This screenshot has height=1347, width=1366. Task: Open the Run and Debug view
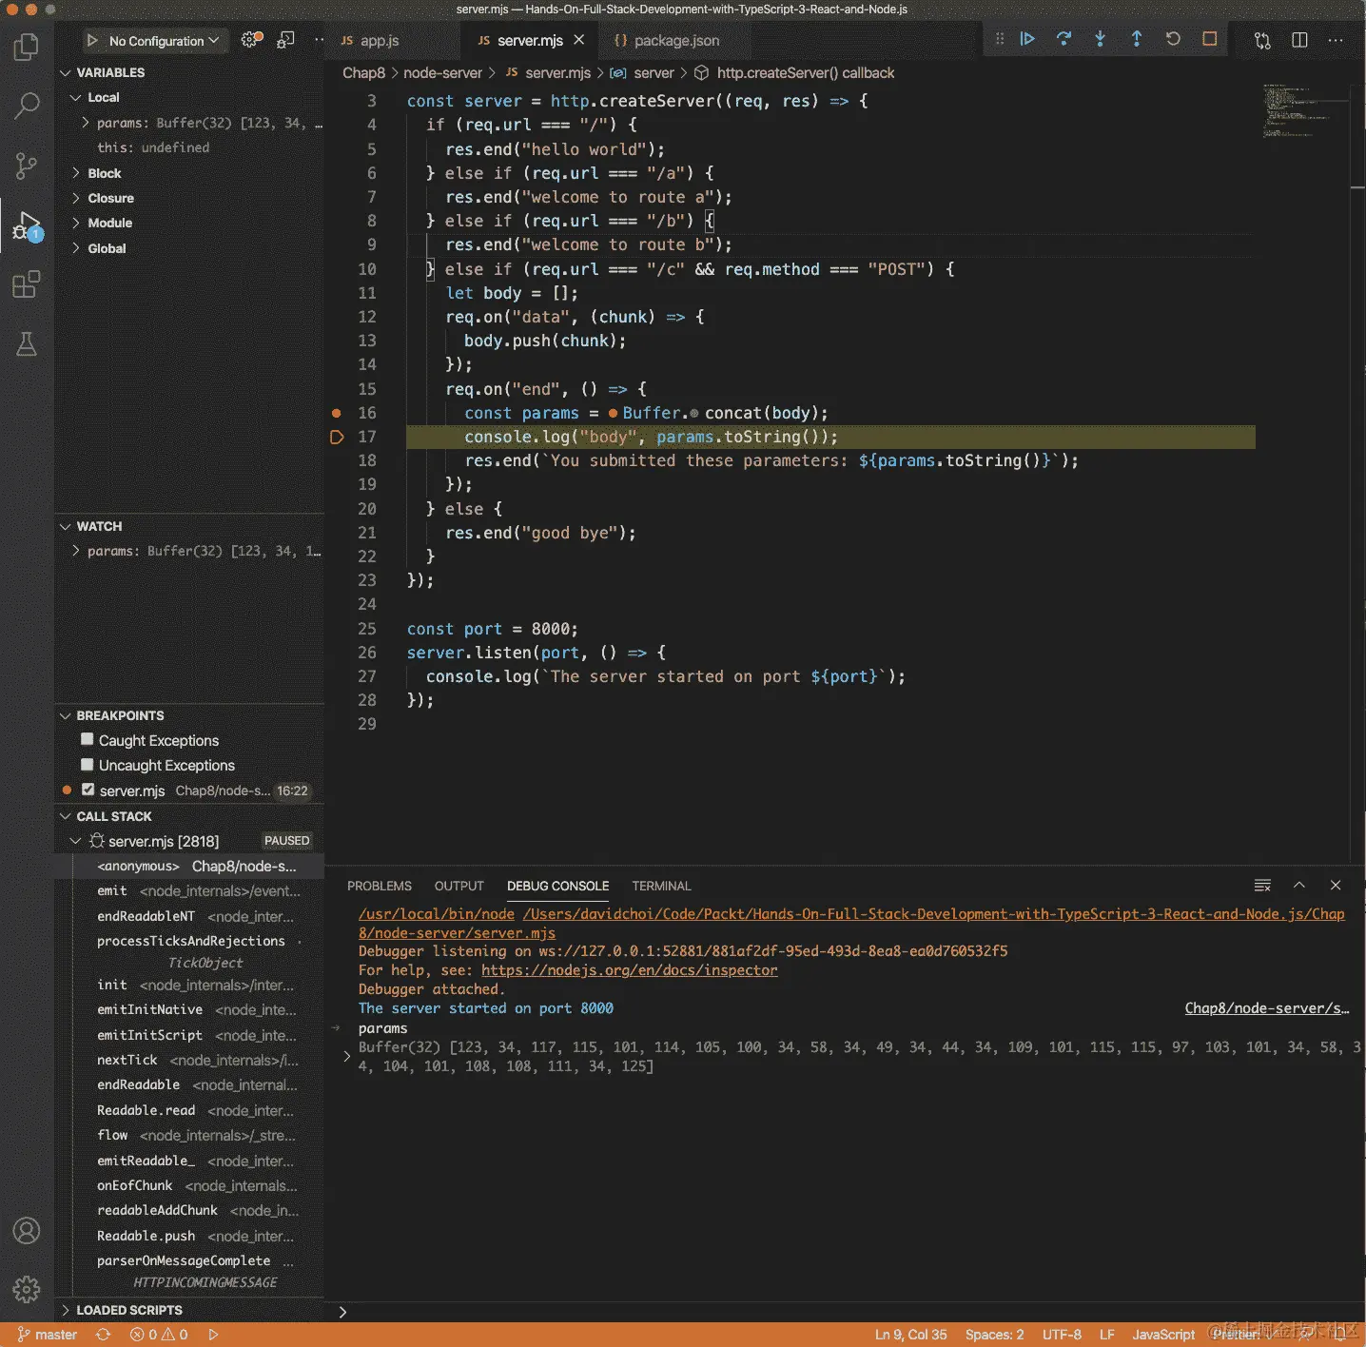(x=27, y=225)
